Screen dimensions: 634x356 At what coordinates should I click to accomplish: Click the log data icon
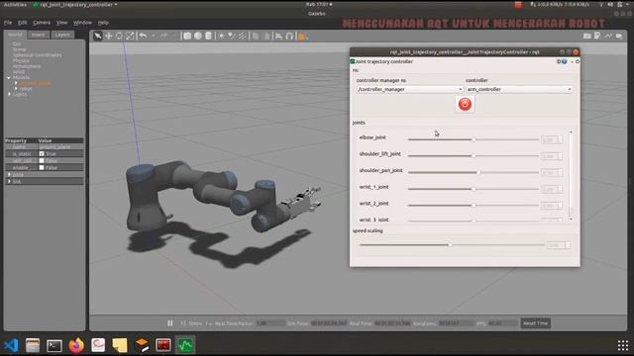pos(597,36)
